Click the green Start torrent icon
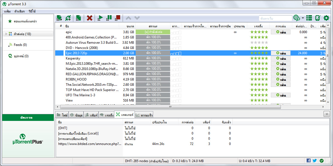333x166 pixels. point(100,18)
